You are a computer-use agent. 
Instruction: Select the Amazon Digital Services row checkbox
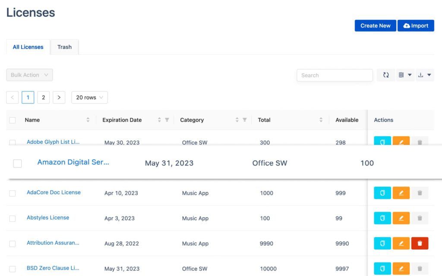point(17,163)
